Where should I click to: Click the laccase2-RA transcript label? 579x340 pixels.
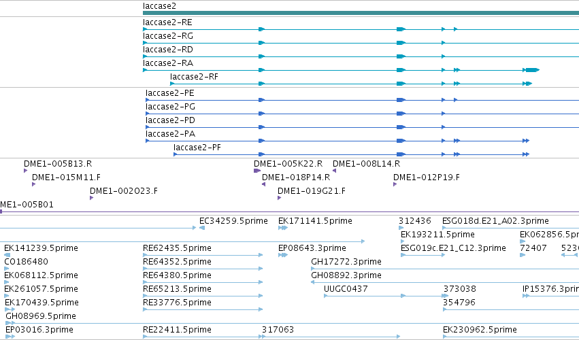tap(167, 63)
